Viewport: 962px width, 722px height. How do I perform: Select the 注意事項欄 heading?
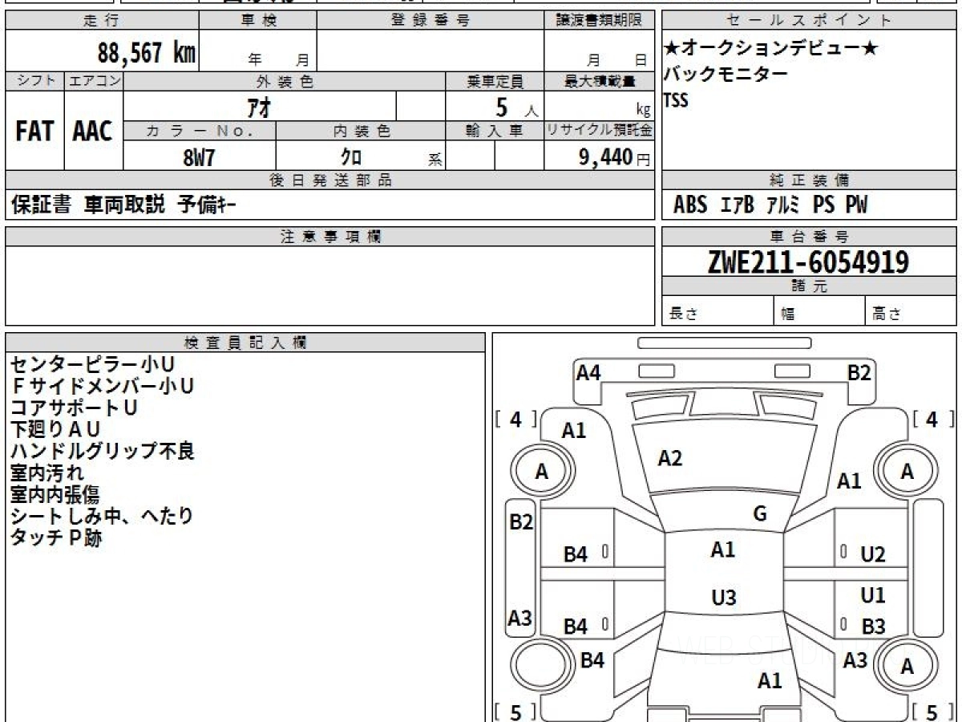pyautogui.click(x=330, y=237)
